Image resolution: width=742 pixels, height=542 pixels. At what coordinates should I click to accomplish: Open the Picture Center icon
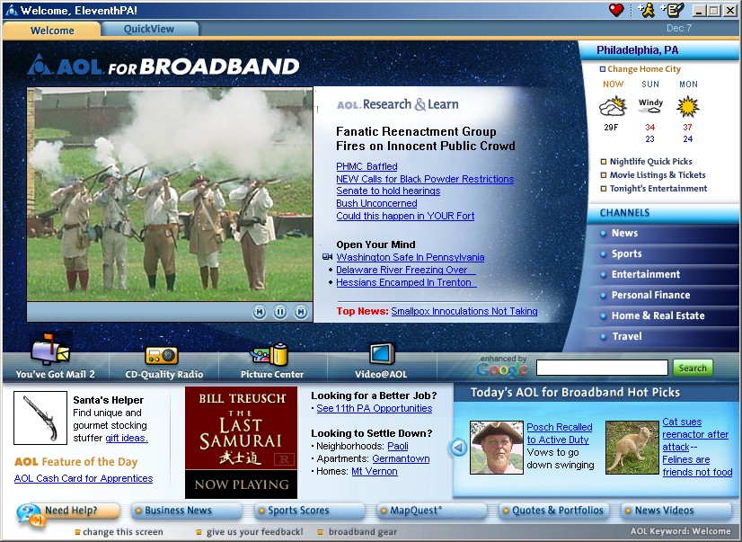(269, 354)
